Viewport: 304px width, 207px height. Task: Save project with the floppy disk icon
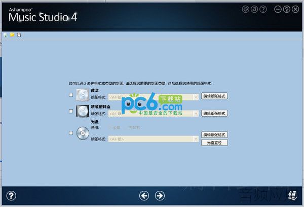click(x=19, y=35)
